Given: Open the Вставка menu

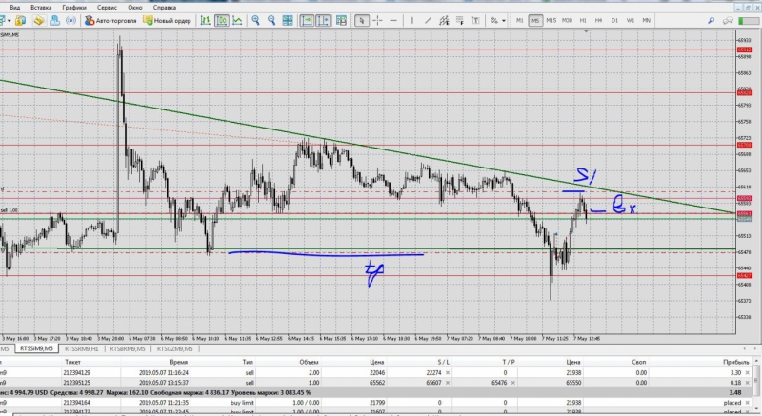Looking at the screenshot, I should point(40,8).
